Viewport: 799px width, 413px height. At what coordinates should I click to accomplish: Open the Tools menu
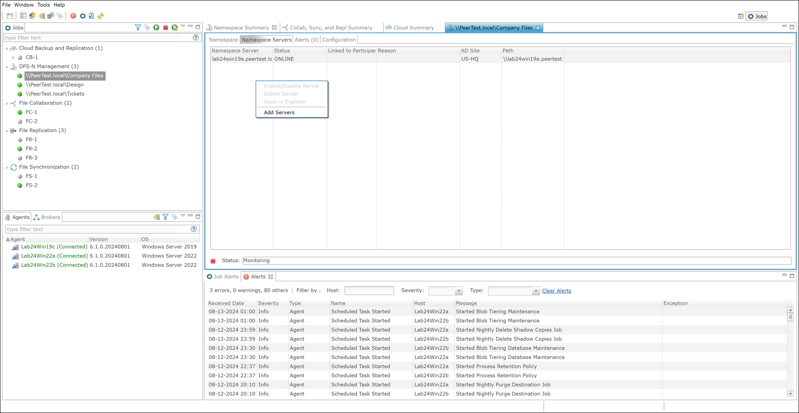point(43,5)
